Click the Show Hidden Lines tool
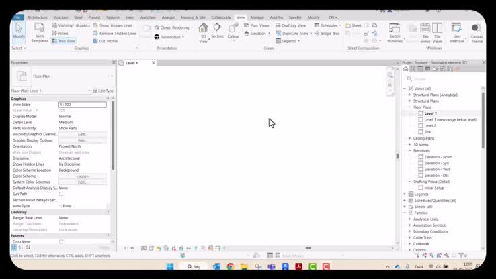Viewport: 496px width, 279px height. point(113,25)
